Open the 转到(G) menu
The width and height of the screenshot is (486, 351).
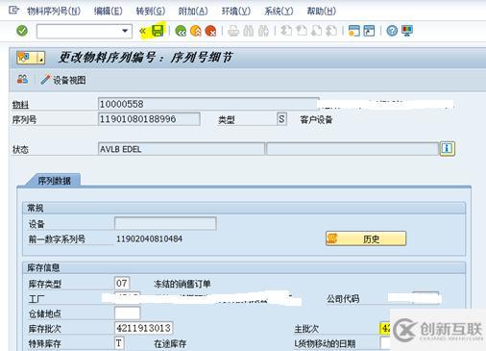[x=151, y=12]
